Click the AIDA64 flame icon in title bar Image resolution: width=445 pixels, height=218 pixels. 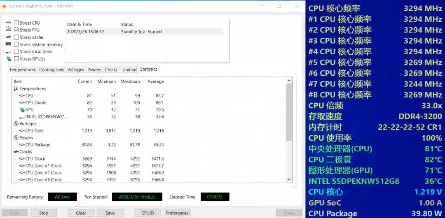tap(4, 6)
